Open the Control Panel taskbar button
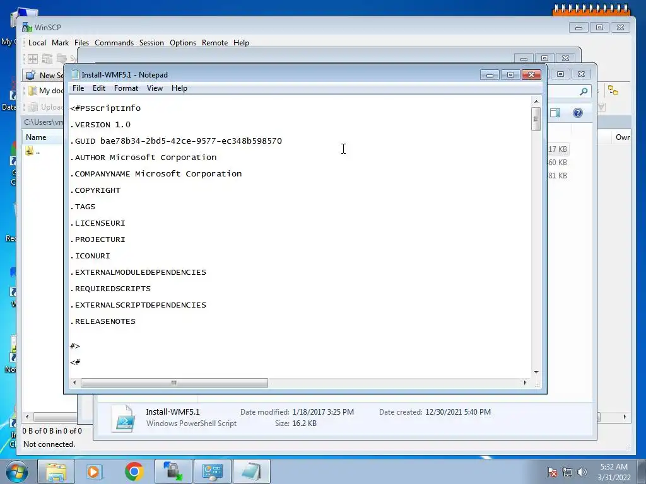This screenshot has width=646, height=484. (212, 471)
